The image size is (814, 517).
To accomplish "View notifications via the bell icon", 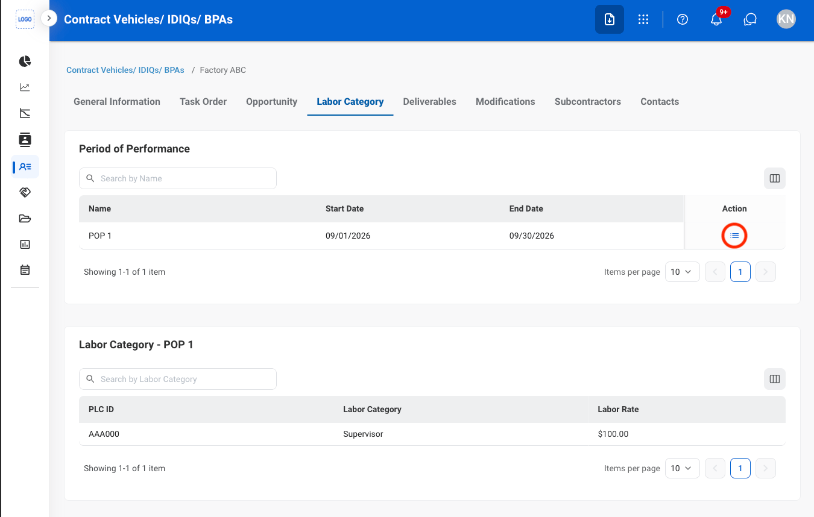I will click(716, 19).
